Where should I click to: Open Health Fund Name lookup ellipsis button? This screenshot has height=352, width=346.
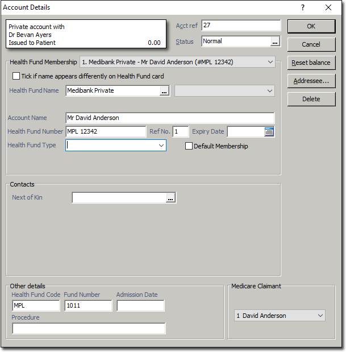[164, 91]
